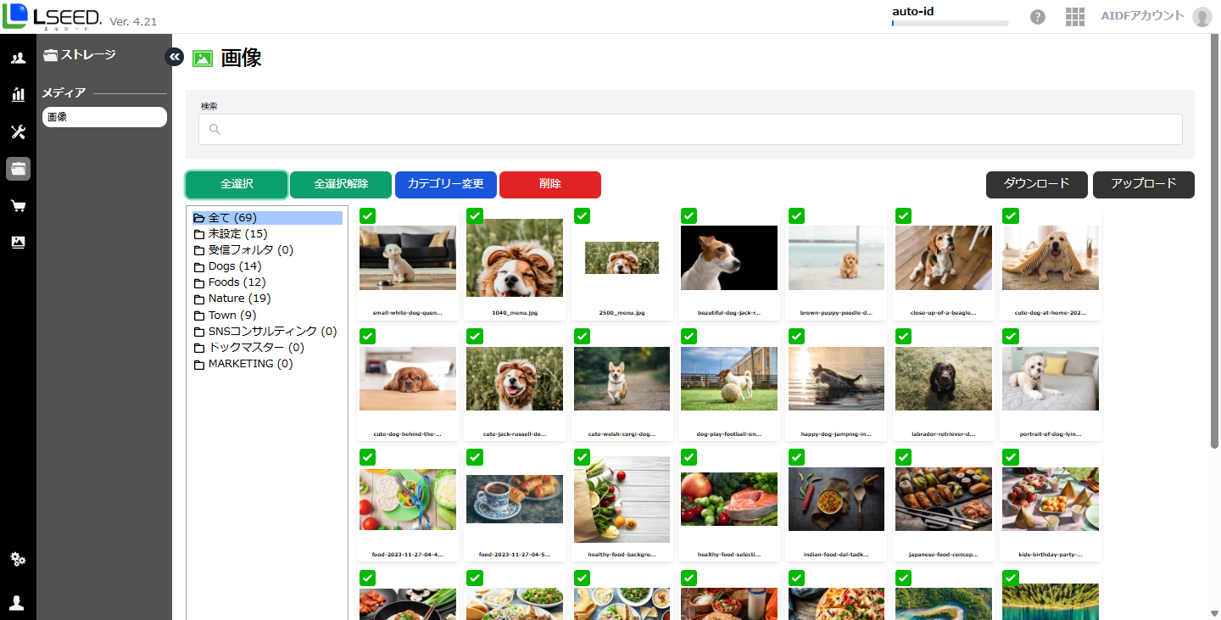Viewport: 1221px width, 620px height.
Task: Open the Dogs (14) folder
Action: click(234, 266)
